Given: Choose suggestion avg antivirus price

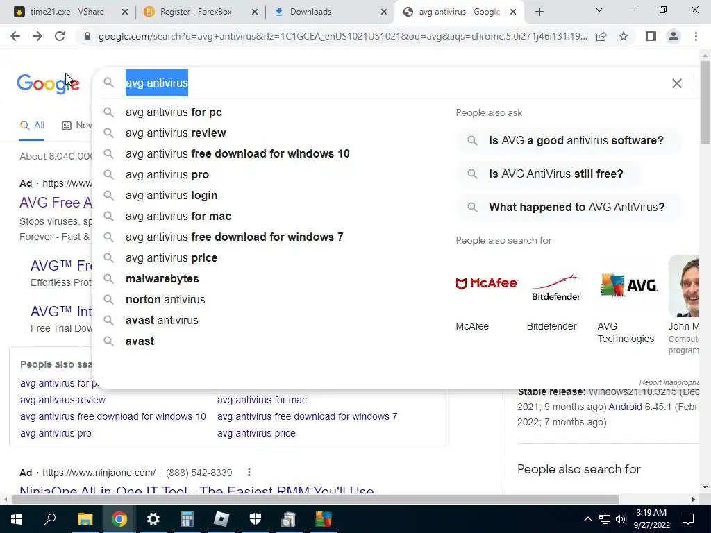Looking at the screenshot, I should click(x=172, y=258).
